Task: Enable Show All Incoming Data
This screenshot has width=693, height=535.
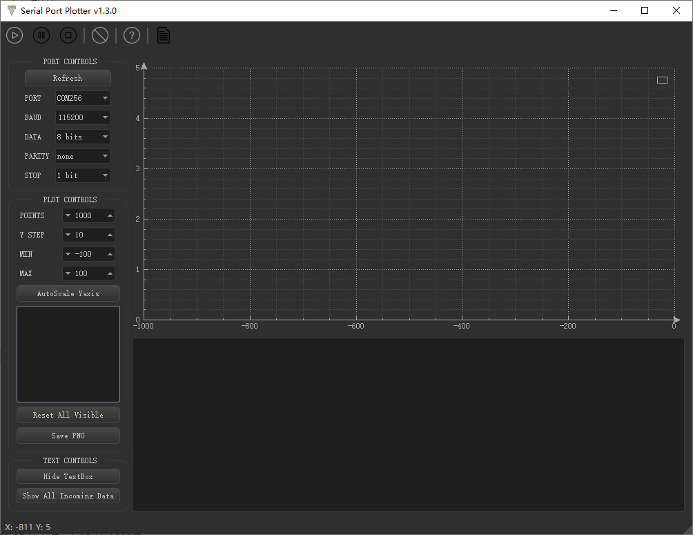Action: [x=68, y=495]
